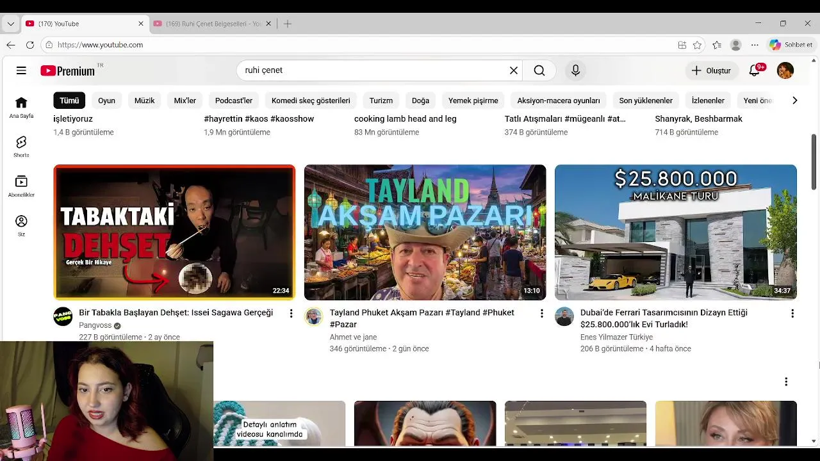Image resolution: width=820 pixels, height=461 pixels.
Task: Open title Dubai'de Ferrari Tasarımcısının video
Action: point(664,318)
